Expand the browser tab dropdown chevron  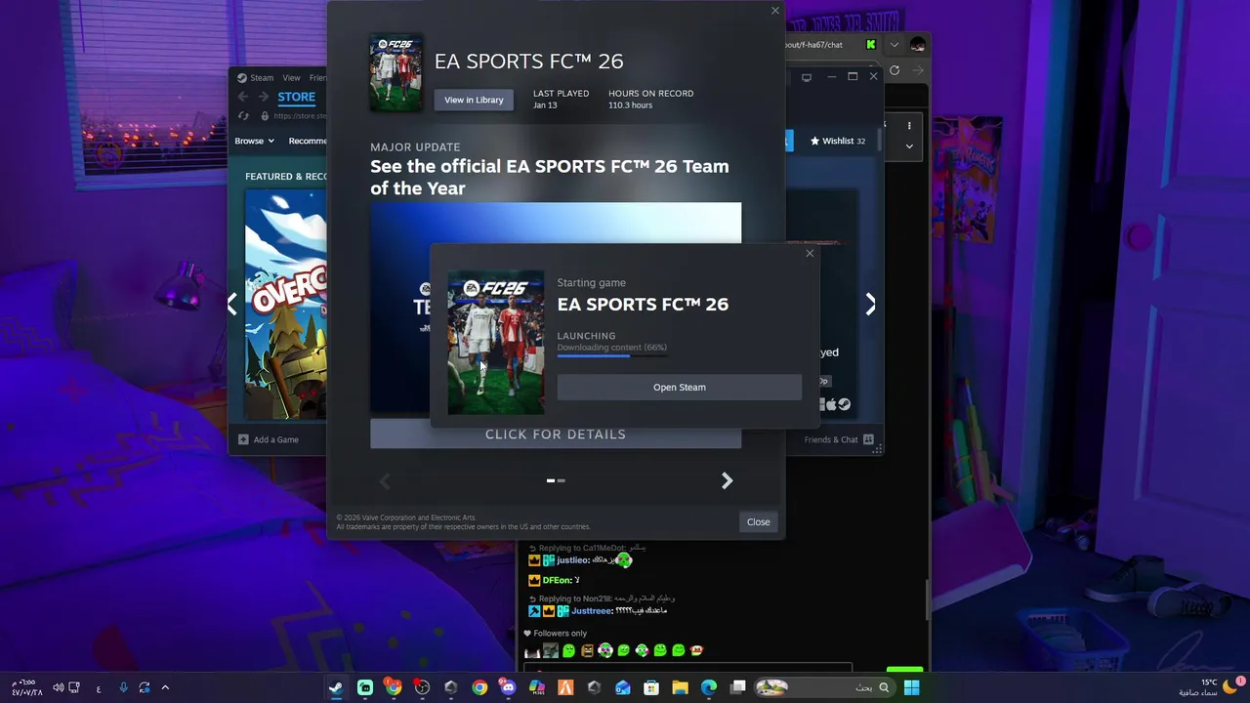tap(894, 45)
